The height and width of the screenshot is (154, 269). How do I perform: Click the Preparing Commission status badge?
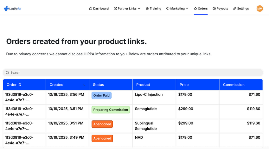111,110
